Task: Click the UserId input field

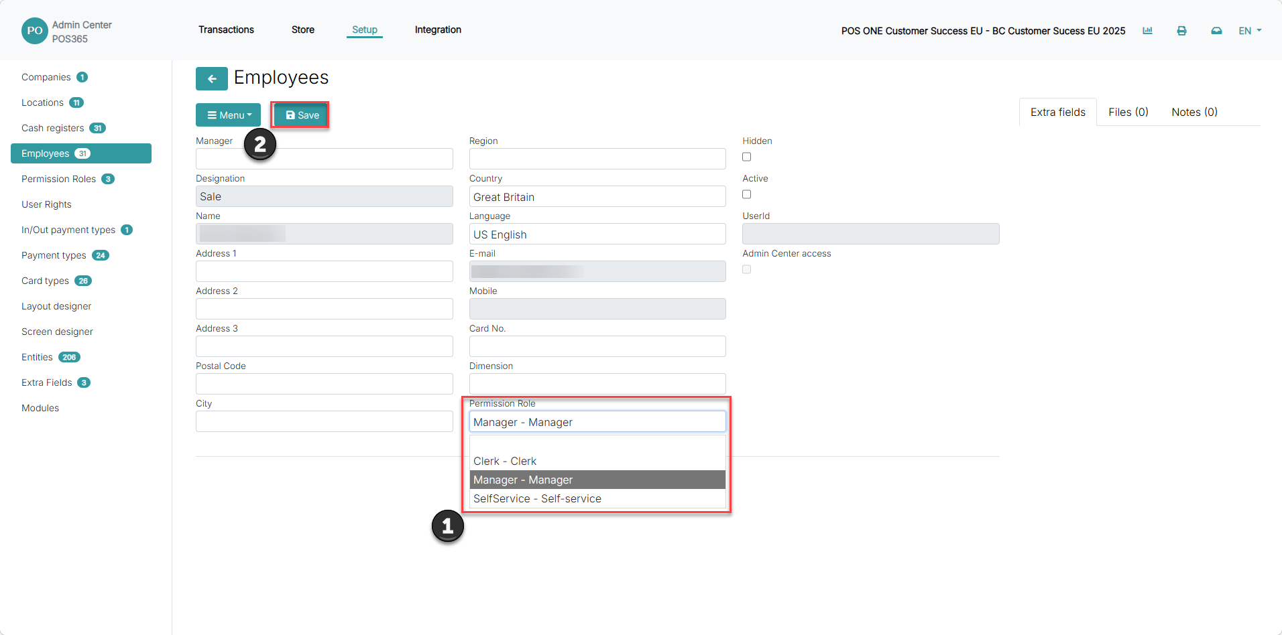Action: click(x=871, y=234)
